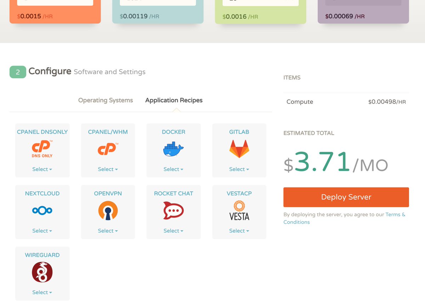The image size is (425, 304).
Task: Open Select dropdown under NEXTCLOUD
Action: [42, 231]
